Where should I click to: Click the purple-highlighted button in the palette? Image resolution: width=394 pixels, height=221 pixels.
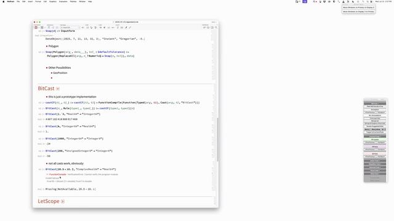375,147
